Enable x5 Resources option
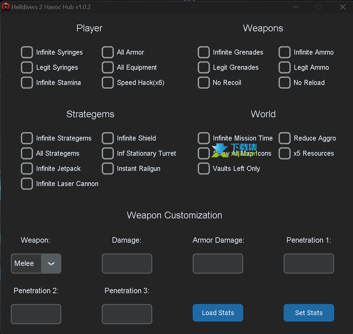353x334 pixels. tap(285, 153)
